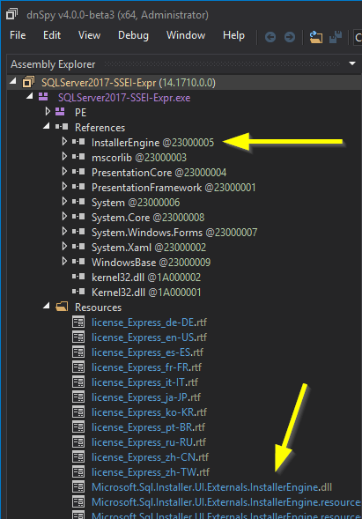Click the reference icon beside mscorlib
362x519 pixels.
coord(78,157)
